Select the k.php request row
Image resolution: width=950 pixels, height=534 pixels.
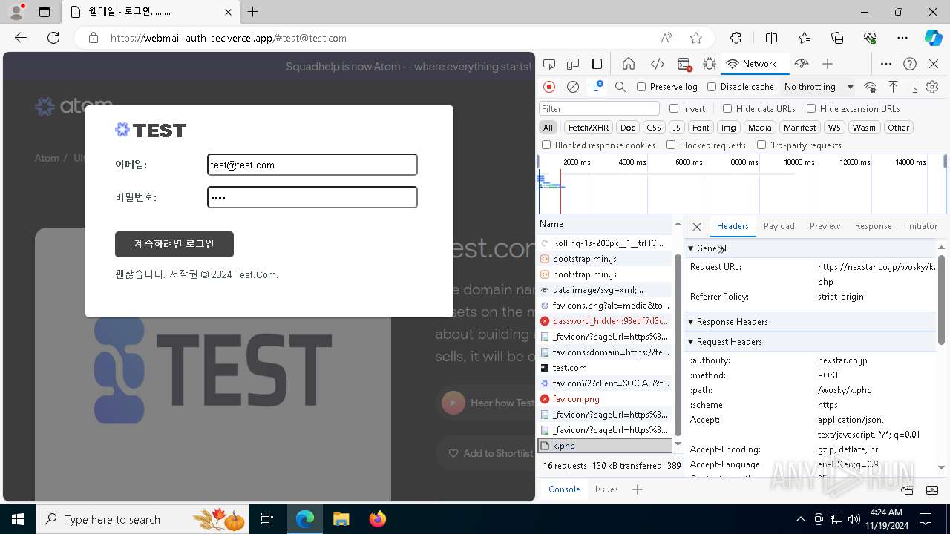605,446
